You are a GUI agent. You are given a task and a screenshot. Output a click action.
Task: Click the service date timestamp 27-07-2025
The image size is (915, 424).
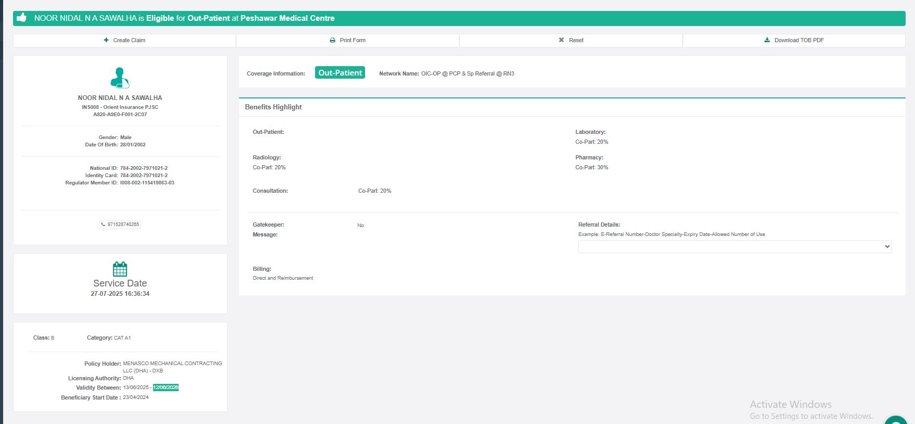click(120, 294)
